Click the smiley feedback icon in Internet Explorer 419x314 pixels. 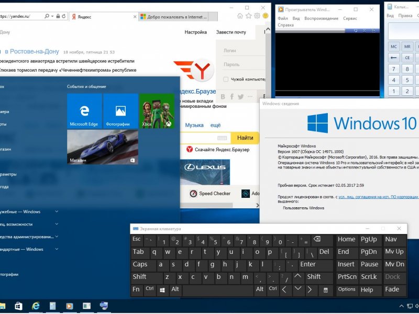tap(266, 16)
